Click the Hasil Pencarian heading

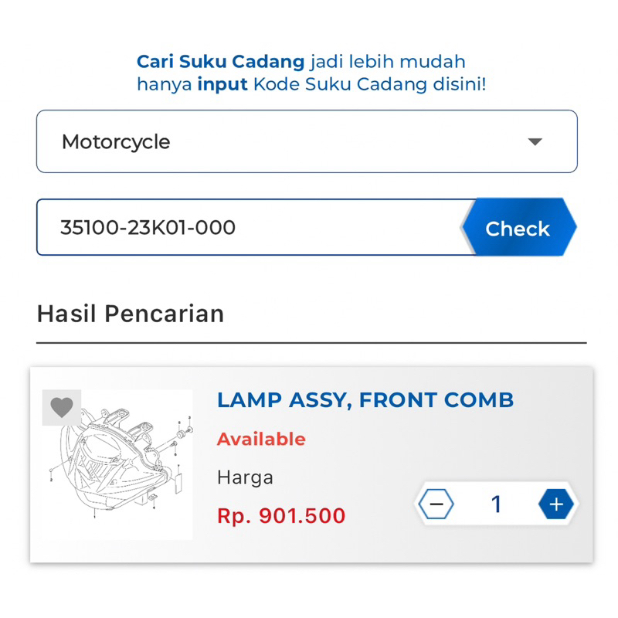coord(131,314)
